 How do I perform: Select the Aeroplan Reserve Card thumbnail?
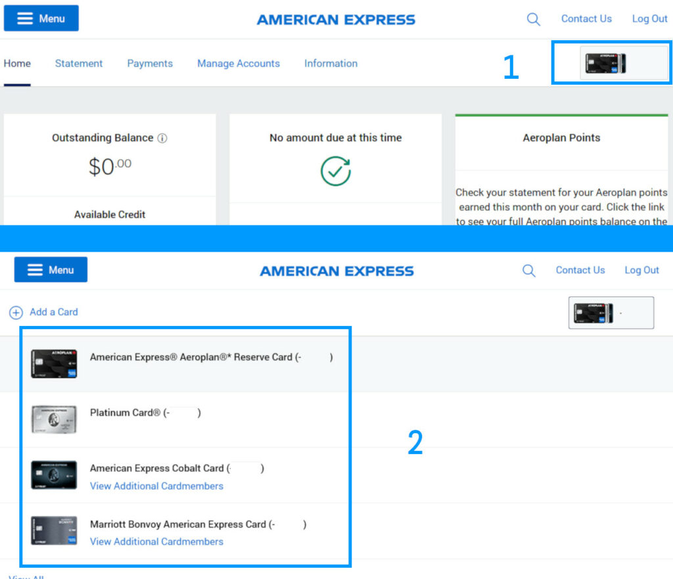pos(53,361)
